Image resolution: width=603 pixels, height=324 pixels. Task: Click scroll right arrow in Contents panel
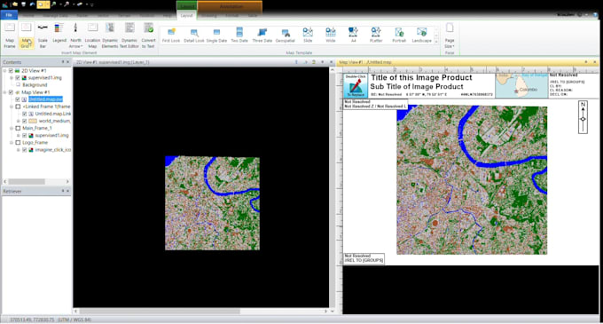[67, 181]
